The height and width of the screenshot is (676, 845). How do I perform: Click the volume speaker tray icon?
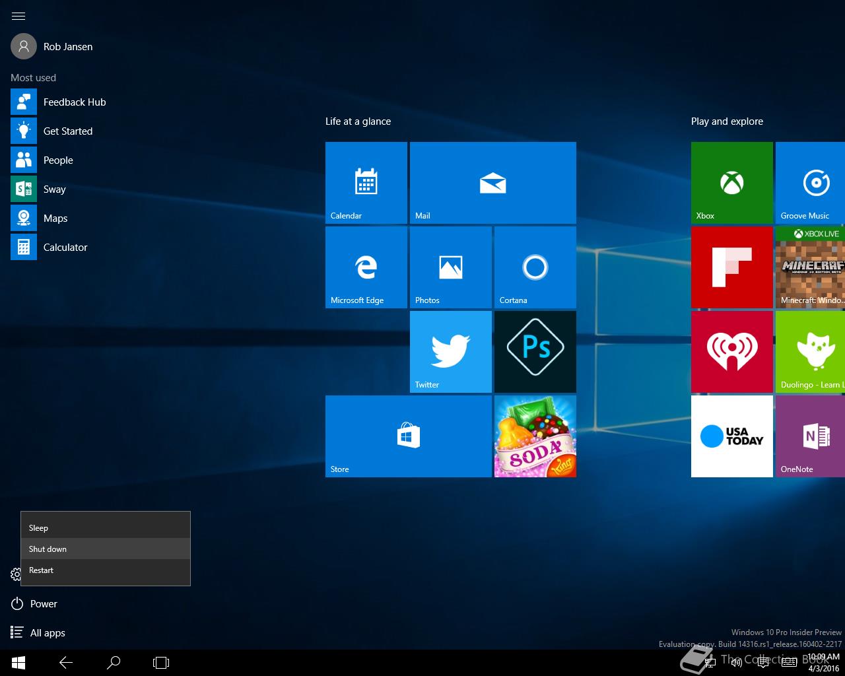click(737, 663)
